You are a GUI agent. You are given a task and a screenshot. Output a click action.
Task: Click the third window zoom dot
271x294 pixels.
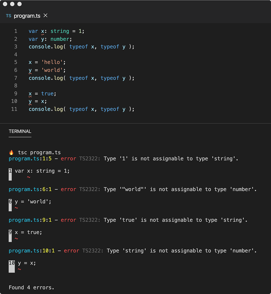(x=20, y=4)
